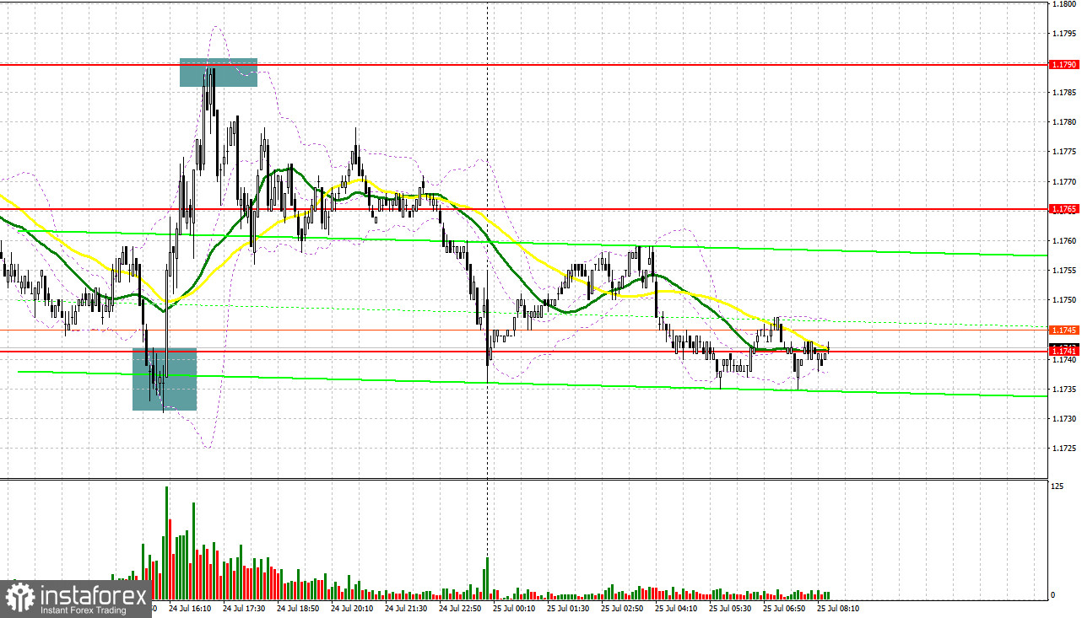Click the 1.1730 value on price axis
This screenshot has width=1082, height=618.
[1063, 419]
